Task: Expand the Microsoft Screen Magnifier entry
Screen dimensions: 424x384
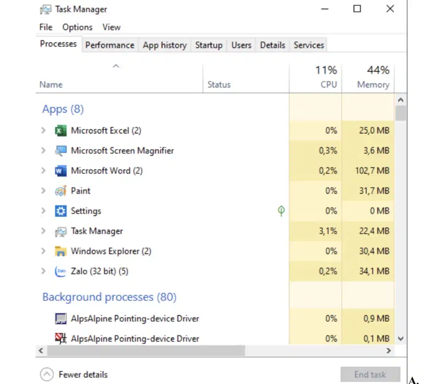Action: 43,151
